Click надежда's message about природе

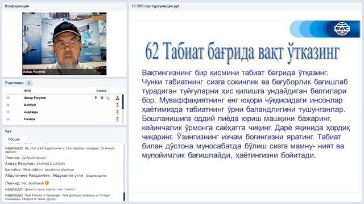[57, 197]
